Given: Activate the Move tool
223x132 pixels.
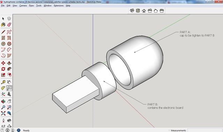Looking at the screenshot, I should pos(3,63).
